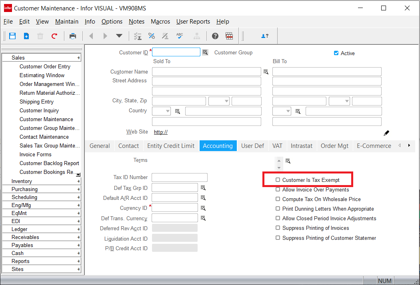The image size is (420, 285).
Task: Switch to the Entity Credit Limit tab
Action: click(171, 146)
